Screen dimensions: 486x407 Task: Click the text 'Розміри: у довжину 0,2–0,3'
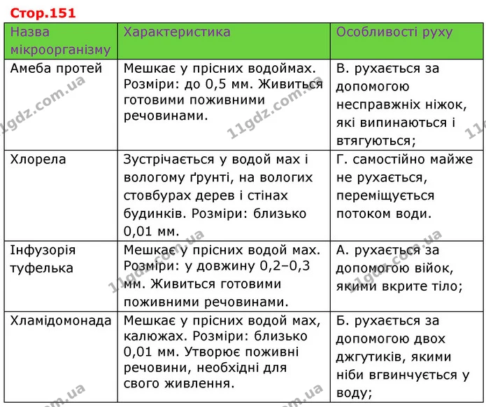click(217, 265)
